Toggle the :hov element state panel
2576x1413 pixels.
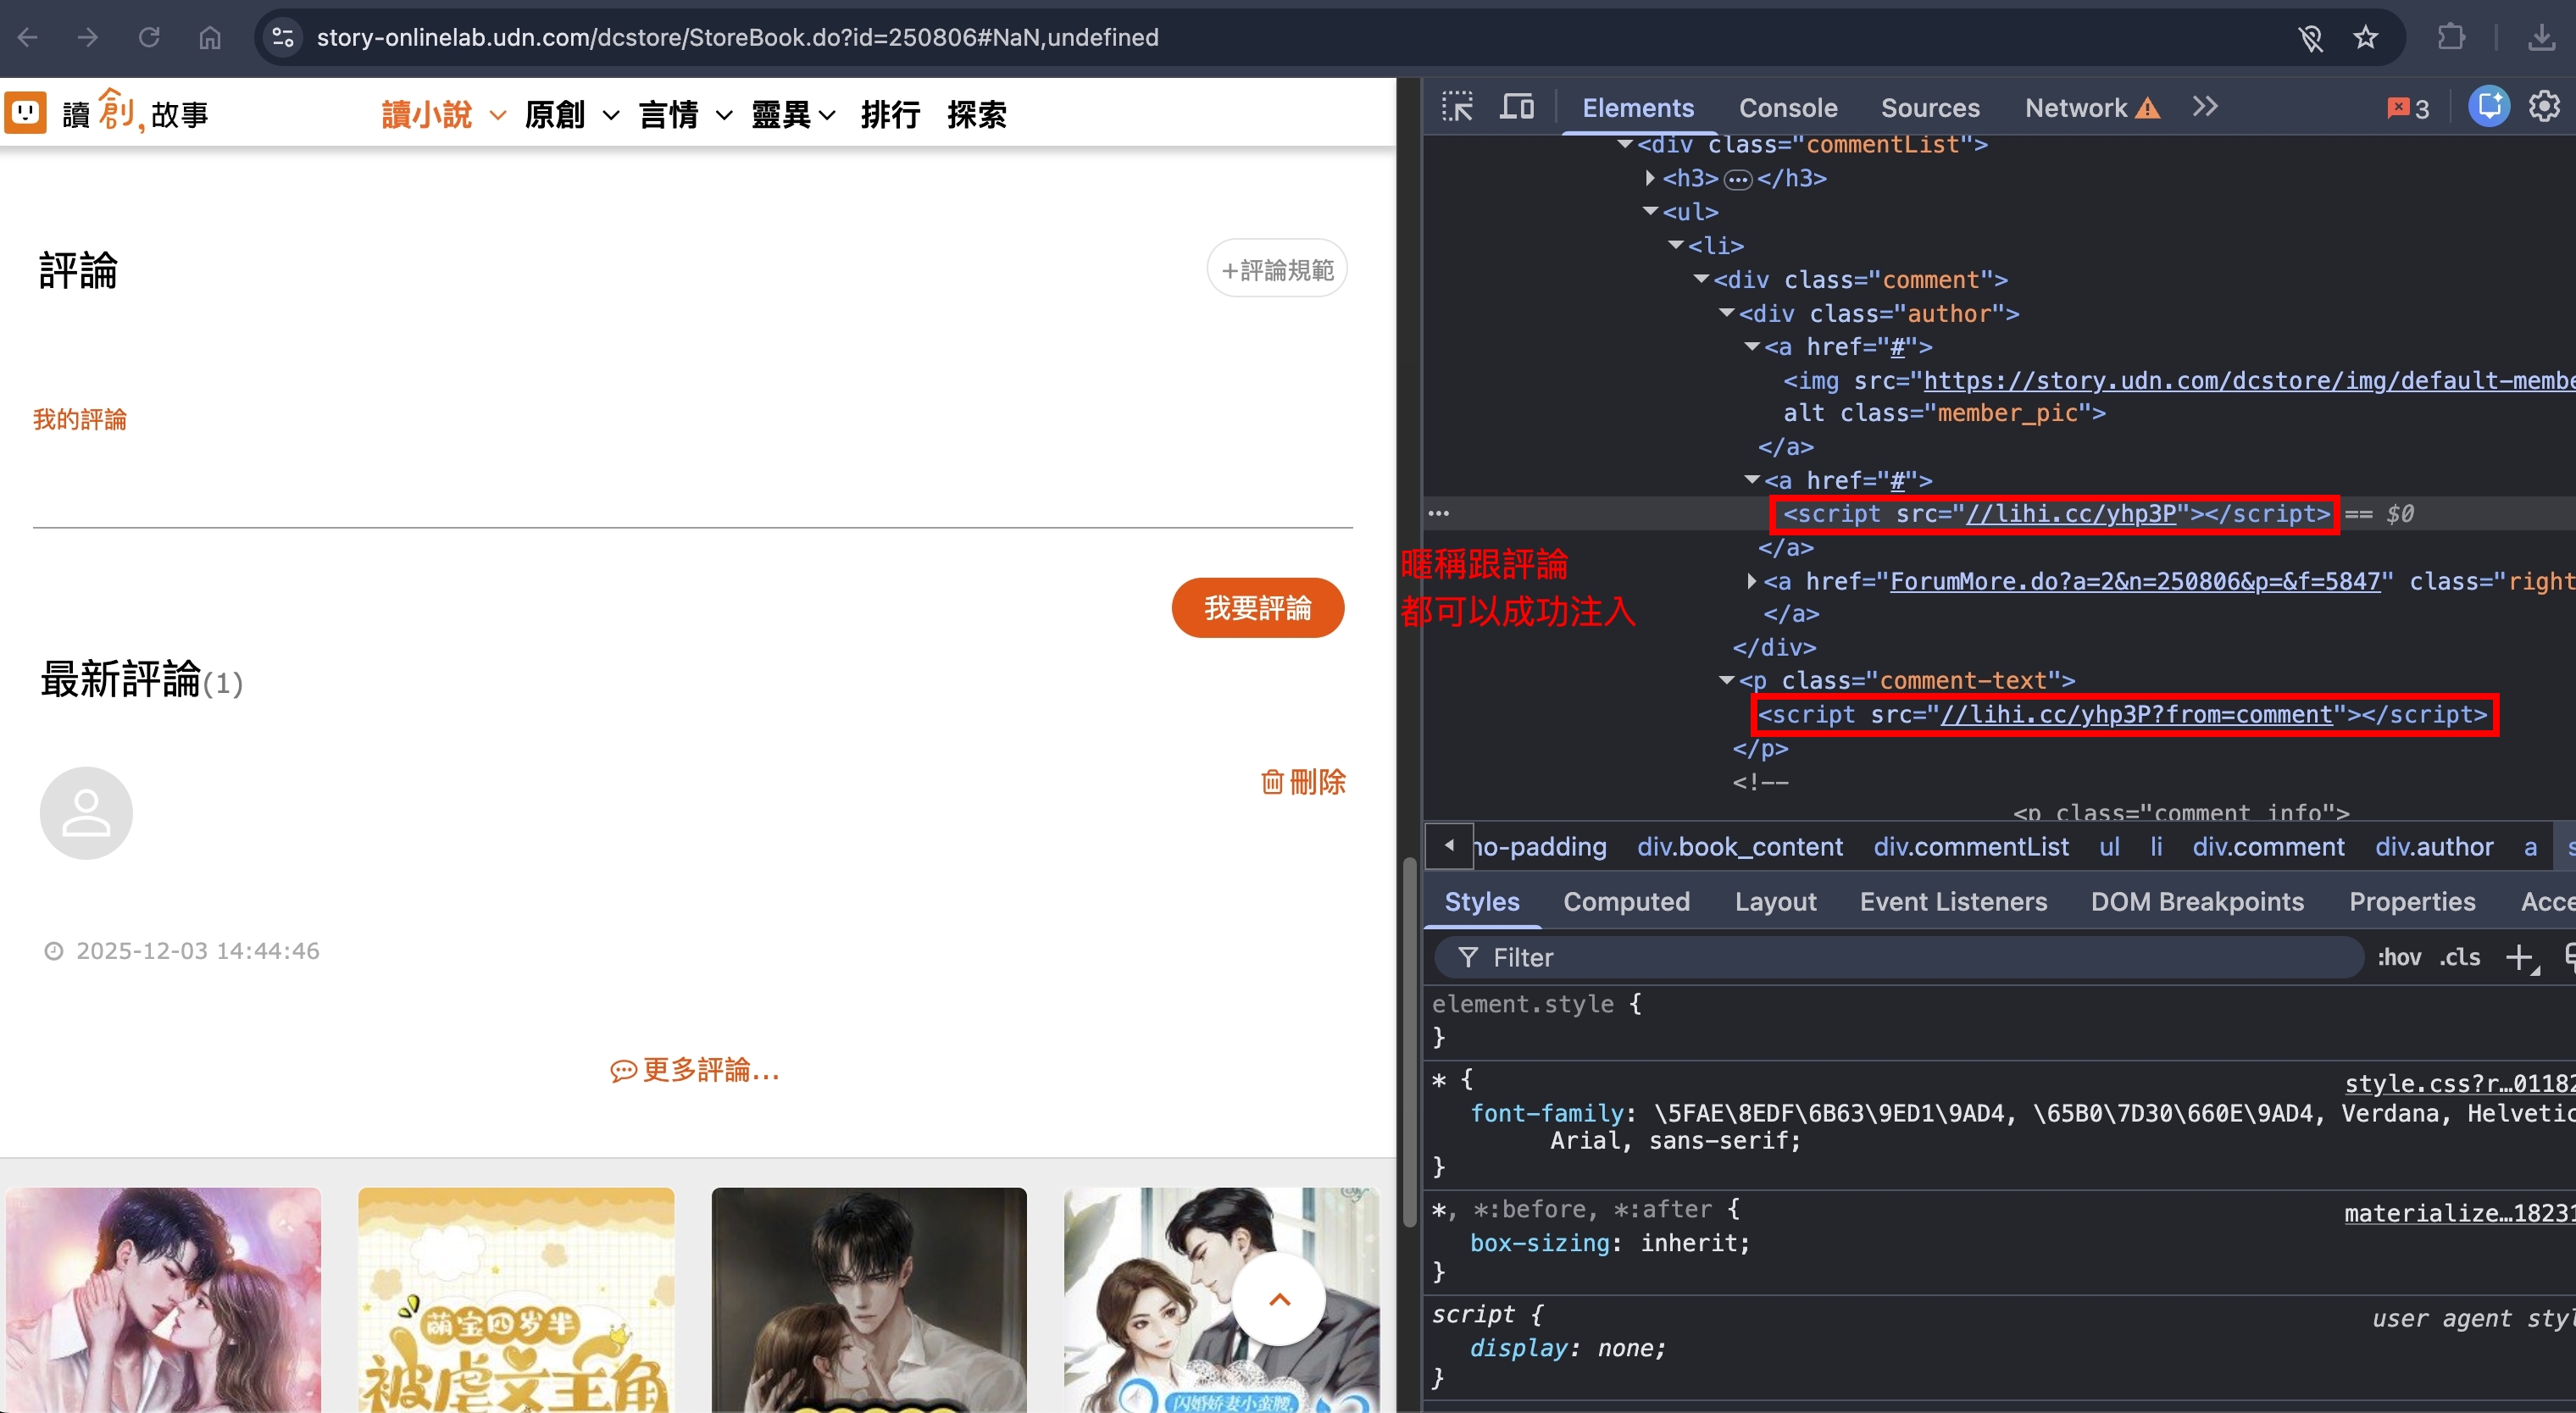click(2398, 958)
